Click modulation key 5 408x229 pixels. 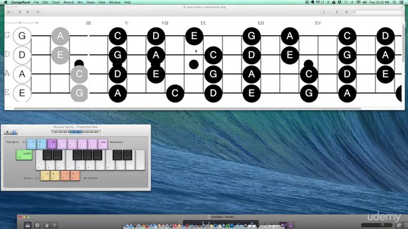[72, 144]
